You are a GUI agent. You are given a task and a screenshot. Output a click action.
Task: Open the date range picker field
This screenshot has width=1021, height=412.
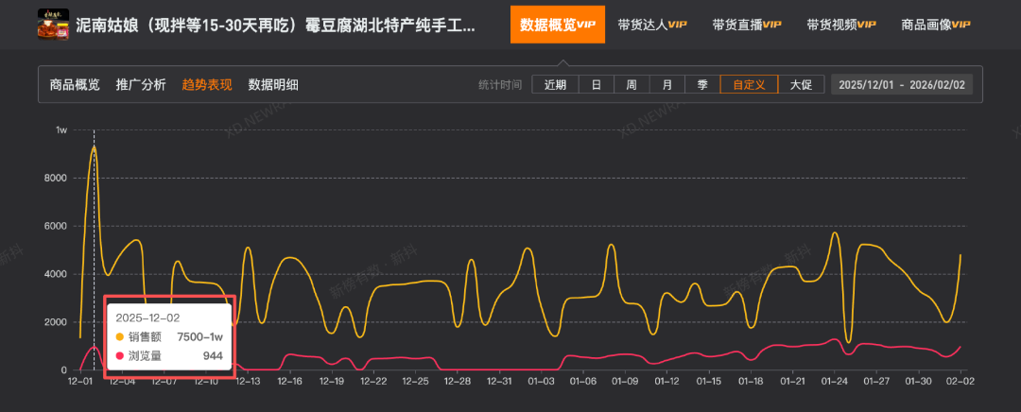pyautogui.click(x=901, y=85)
